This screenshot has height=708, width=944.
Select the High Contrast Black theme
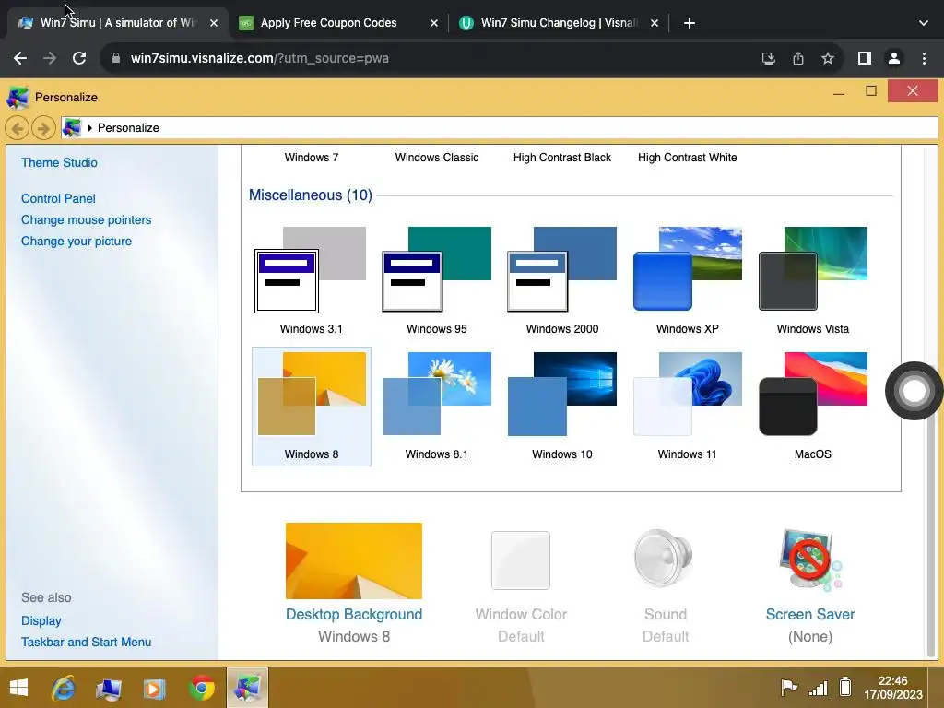561,157
